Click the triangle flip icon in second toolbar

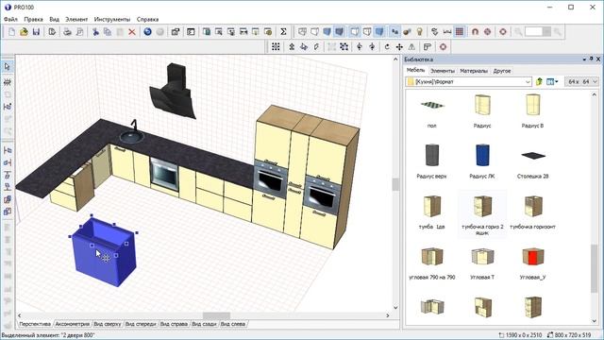pos(411,46)
